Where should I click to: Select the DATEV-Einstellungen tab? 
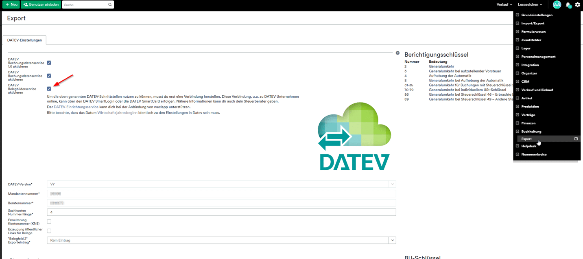pos(24,40)
